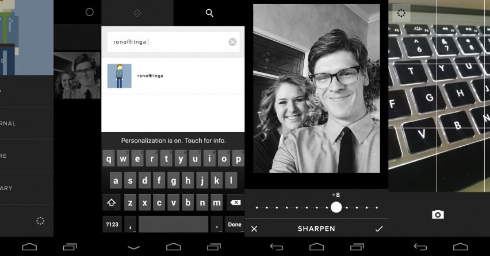Tap the d key
This screenshot has height=256, width=490.
tap(145, 180)
